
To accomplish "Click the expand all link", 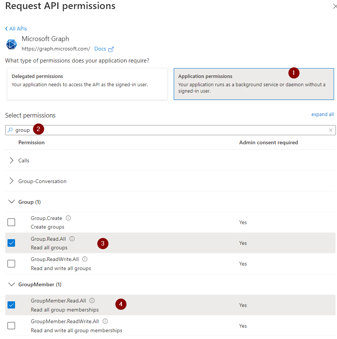I will (322, 115).
